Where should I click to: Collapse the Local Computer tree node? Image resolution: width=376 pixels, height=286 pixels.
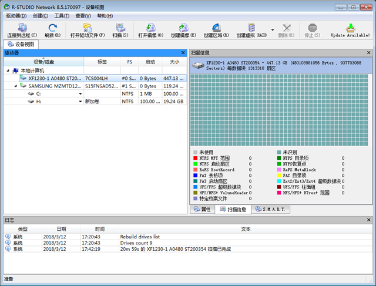coord(8,70)
